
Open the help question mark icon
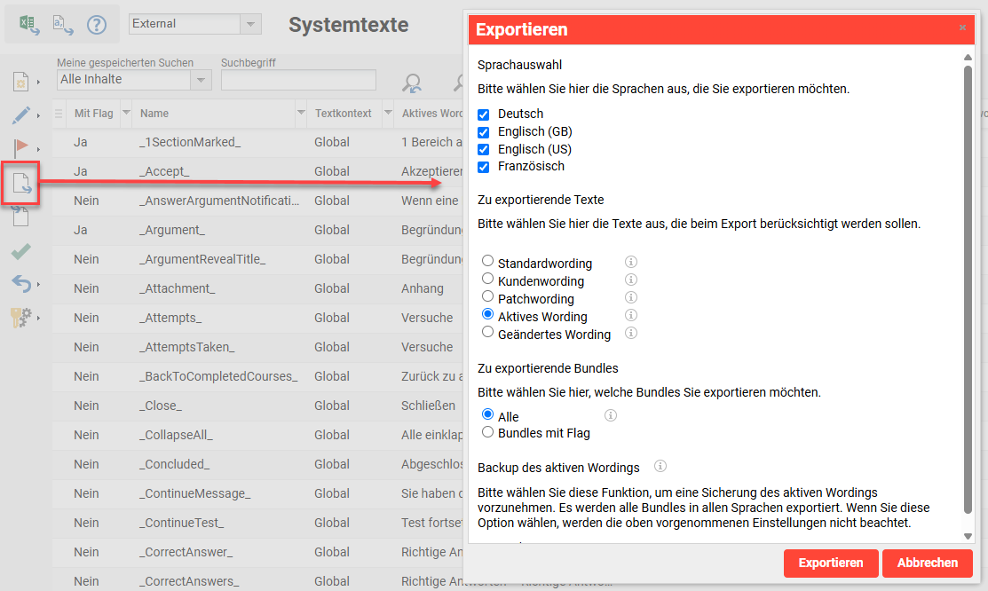pyautogui.click(x=96, y=24)
